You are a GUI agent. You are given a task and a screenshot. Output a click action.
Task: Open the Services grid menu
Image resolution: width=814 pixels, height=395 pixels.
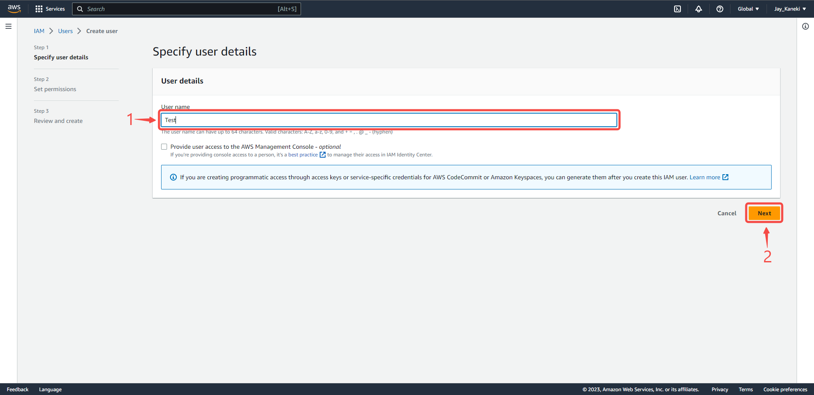[x=50, y=9]
